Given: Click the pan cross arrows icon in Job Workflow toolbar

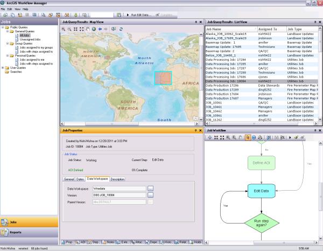Looking at the screenshot, I should 210,137.
